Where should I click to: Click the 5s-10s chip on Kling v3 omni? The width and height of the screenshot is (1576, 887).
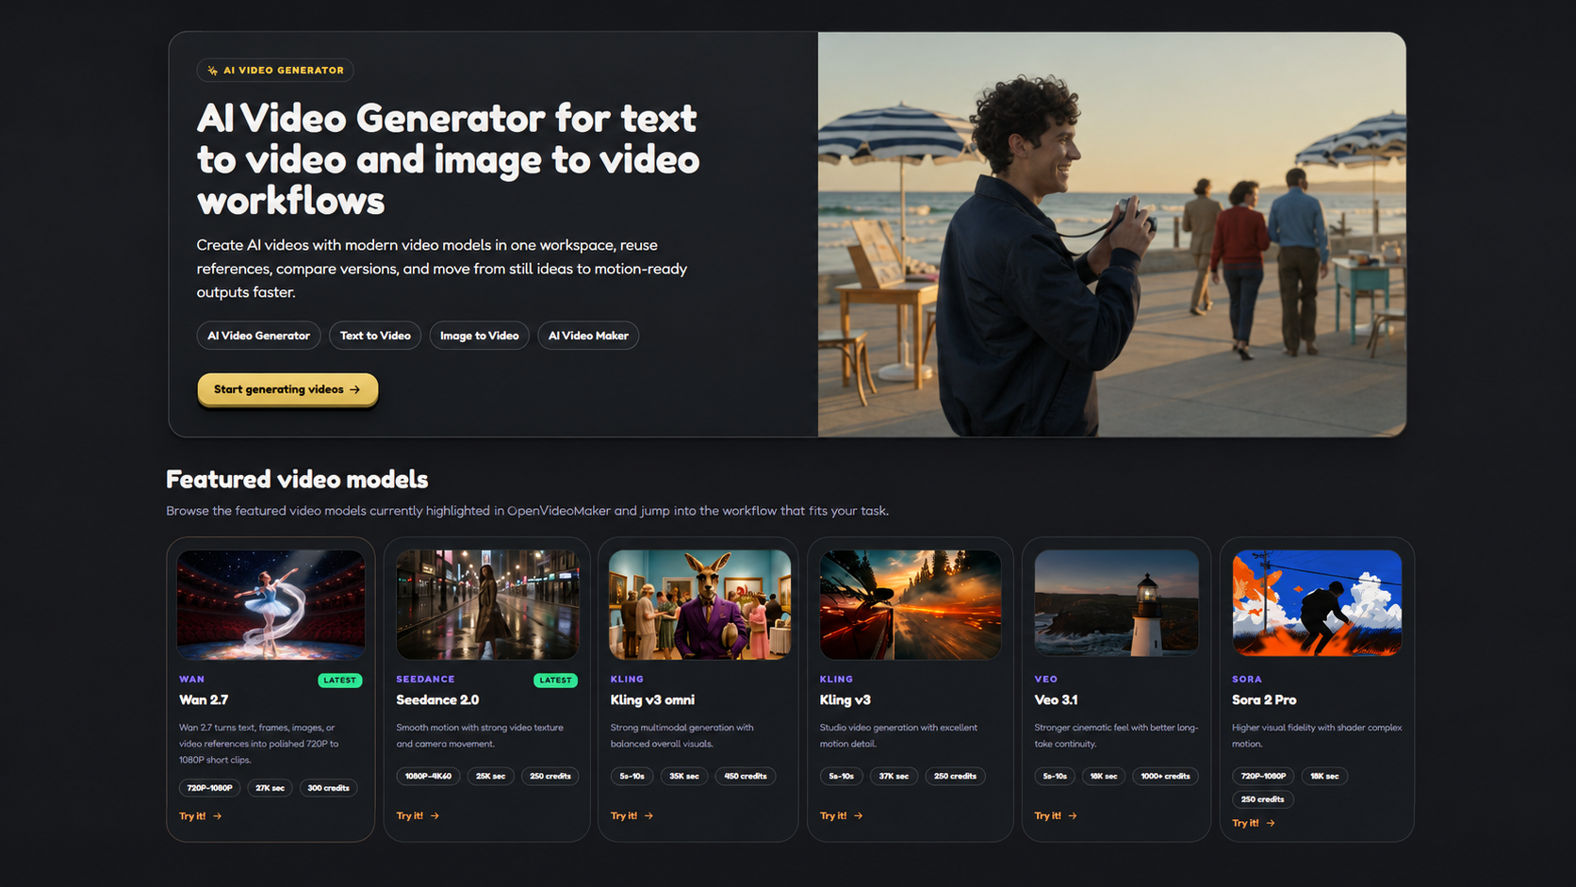point(632,777)
